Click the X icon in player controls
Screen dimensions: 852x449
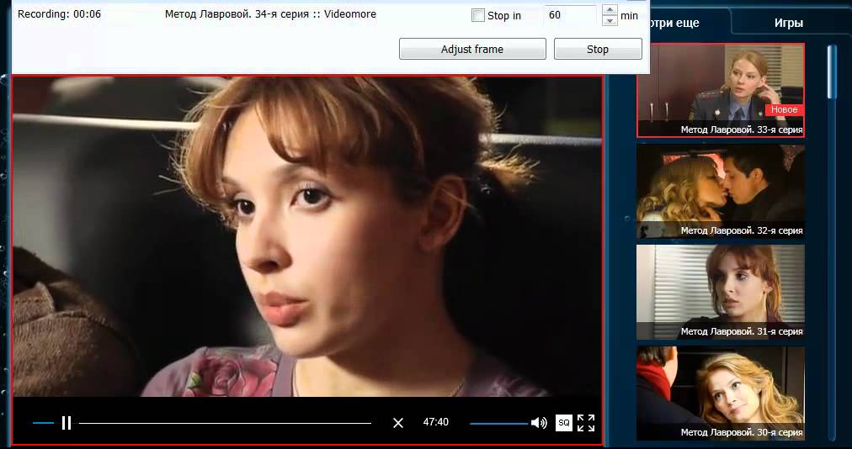click(x=398, y=423)
